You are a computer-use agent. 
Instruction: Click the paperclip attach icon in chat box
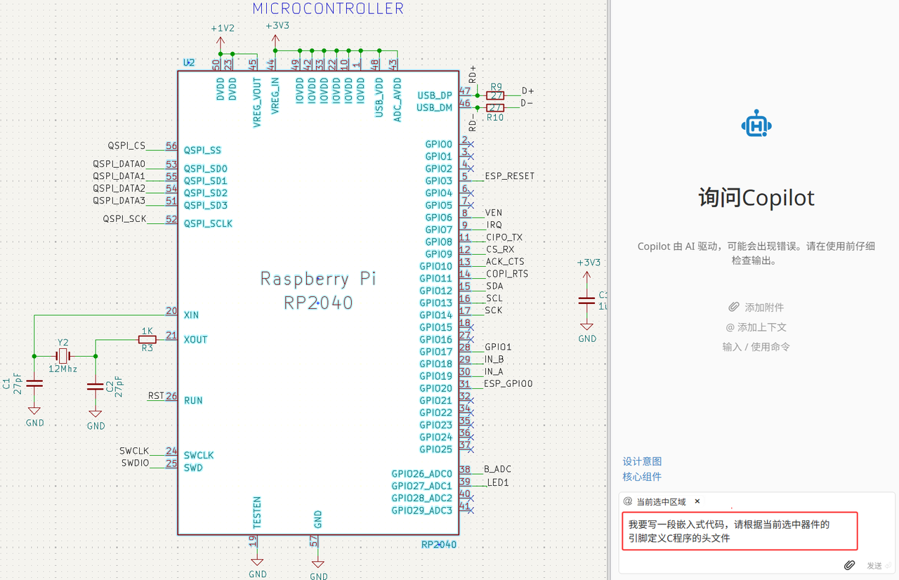point(849,565)
